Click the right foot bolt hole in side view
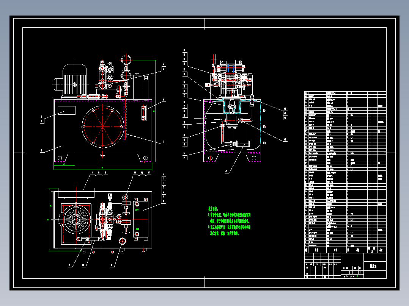The height and width of the screenshot is (306, 409). click(x=254, y=158)
